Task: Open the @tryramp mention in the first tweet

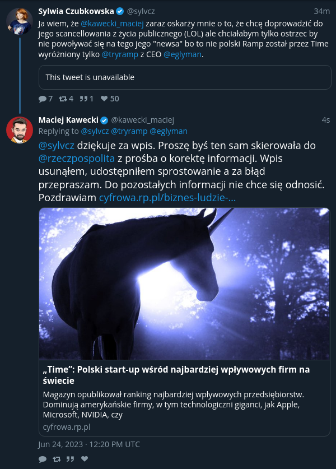Action: 120,54
